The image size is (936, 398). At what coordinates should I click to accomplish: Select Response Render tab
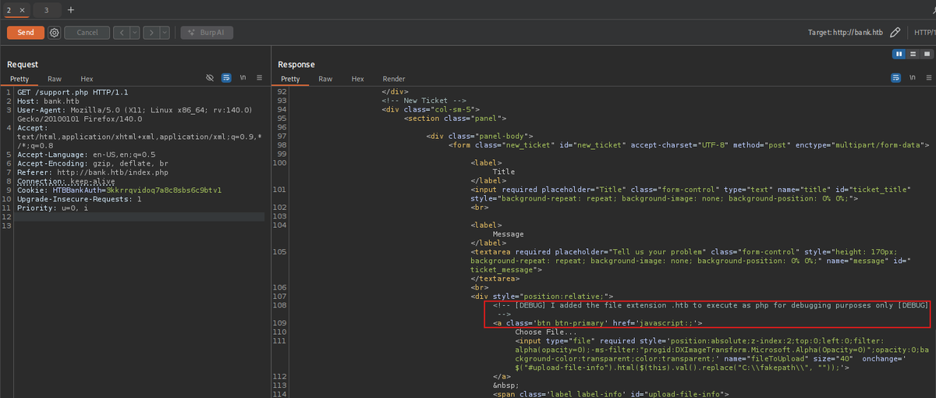pos(394,79)
